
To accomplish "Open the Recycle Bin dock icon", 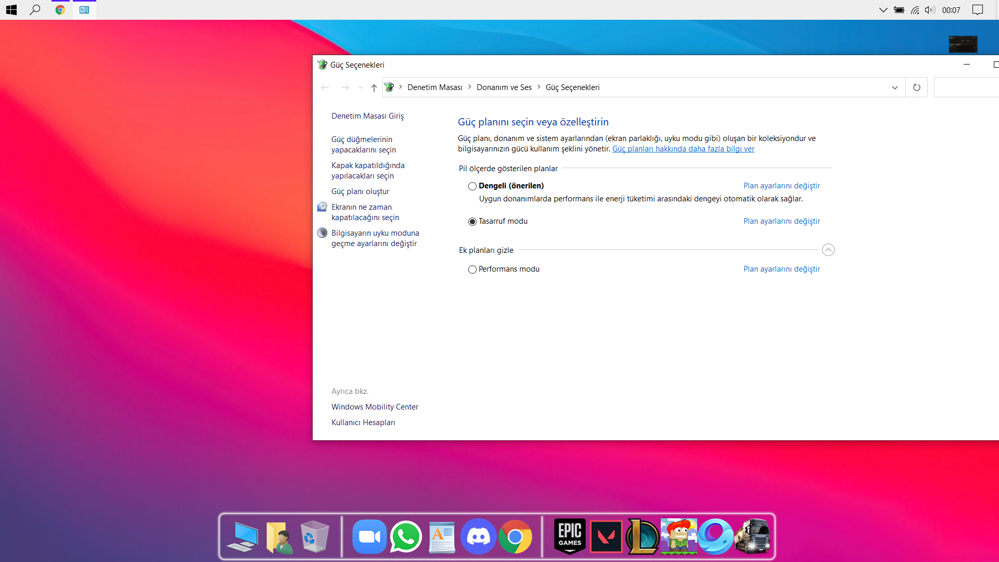I will 314,536.
